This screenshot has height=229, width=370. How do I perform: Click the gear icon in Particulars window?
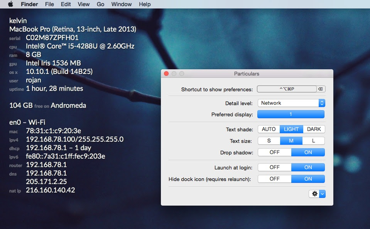pos(314,194)
